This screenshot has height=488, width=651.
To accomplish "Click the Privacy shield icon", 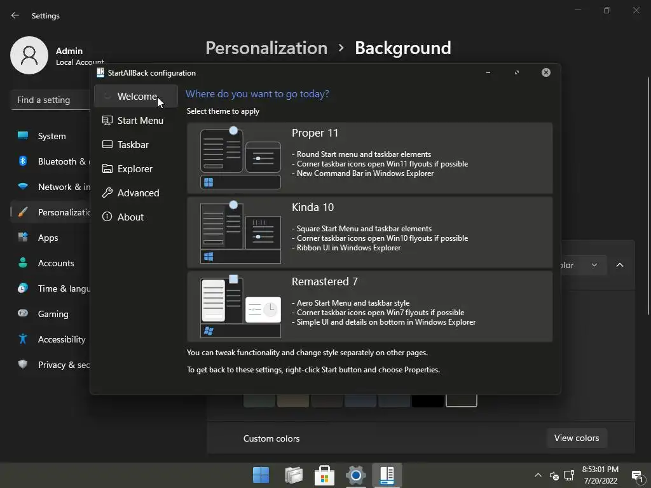I will 23,364.
